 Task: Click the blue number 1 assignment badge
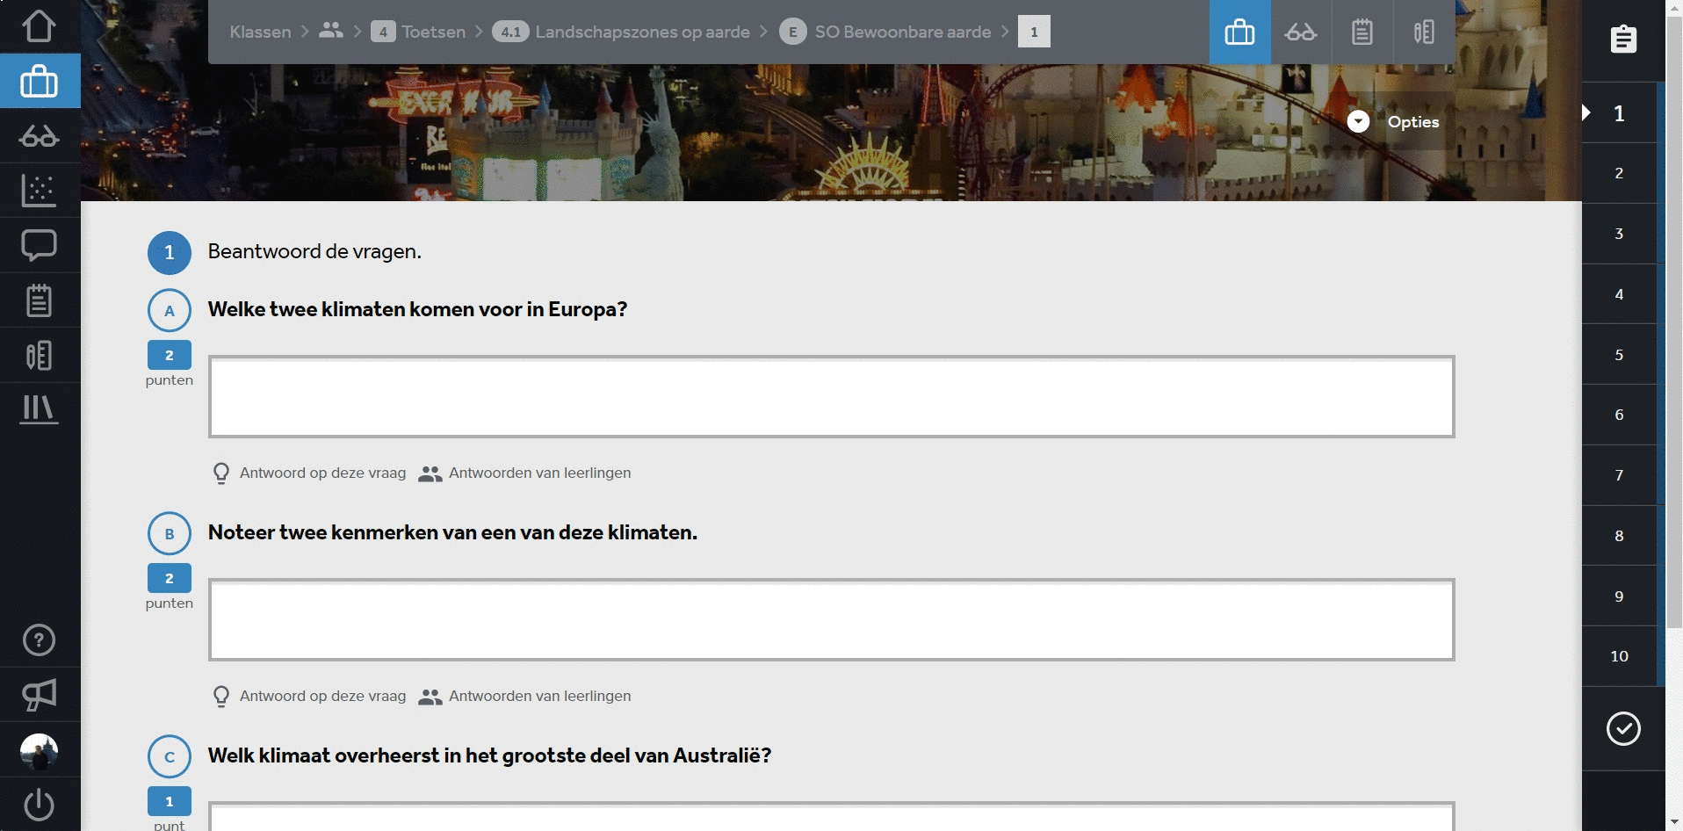(x=170, y=253)
